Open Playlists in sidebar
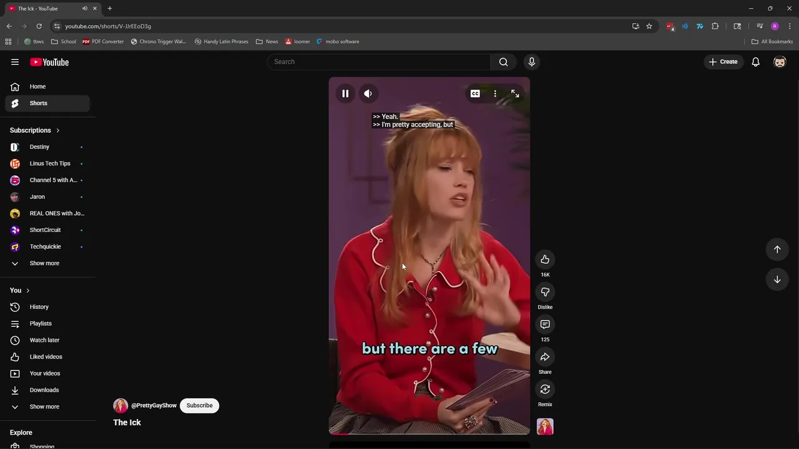Image resolution: width=799 pixels, height=449 pixels. click(x=47, y=324)
